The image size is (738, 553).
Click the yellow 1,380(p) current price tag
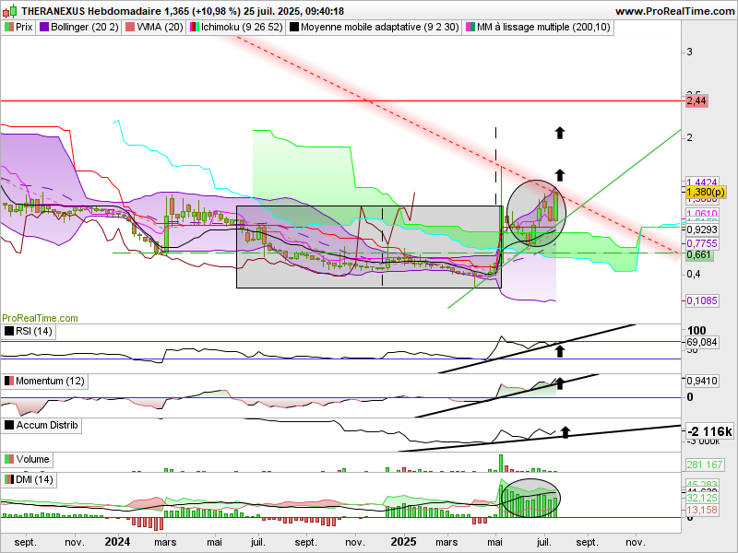706,192
